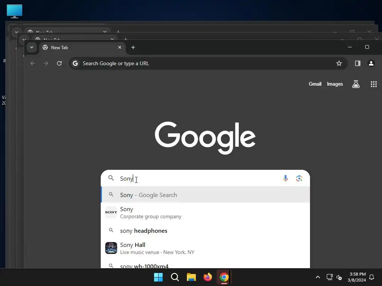
Task: Open the tab search dropdown chevron
Action: pos(32,47)
